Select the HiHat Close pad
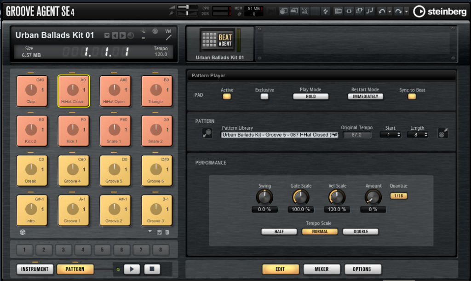 [x=74, y=91]
